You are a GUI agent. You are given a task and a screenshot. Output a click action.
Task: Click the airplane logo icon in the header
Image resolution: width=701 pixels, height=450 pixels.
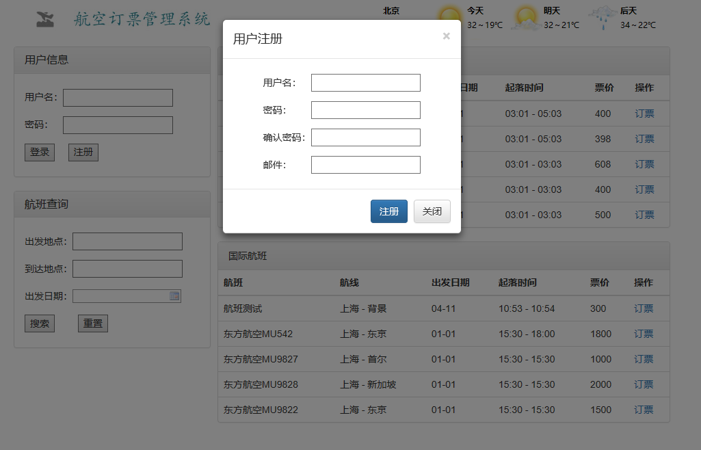pyautogui.click(x=45, y=18)
